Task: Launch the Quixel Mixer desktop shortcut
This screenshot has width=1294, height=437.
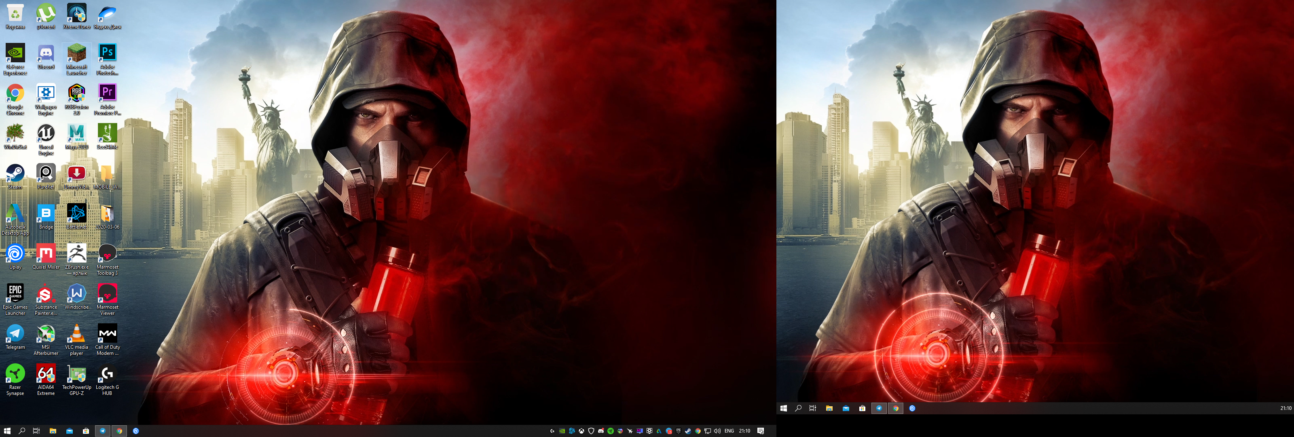Action: [x=46, y=257]
